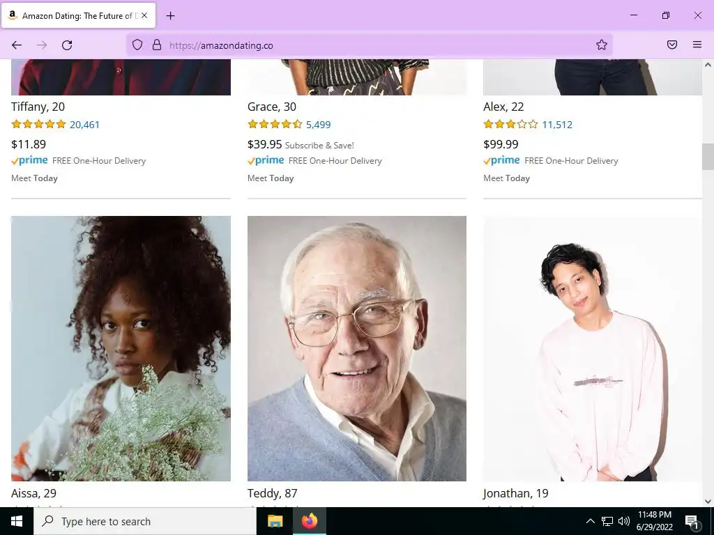
Task: Click Grace's $39.95 price
Action: [264, 144]
